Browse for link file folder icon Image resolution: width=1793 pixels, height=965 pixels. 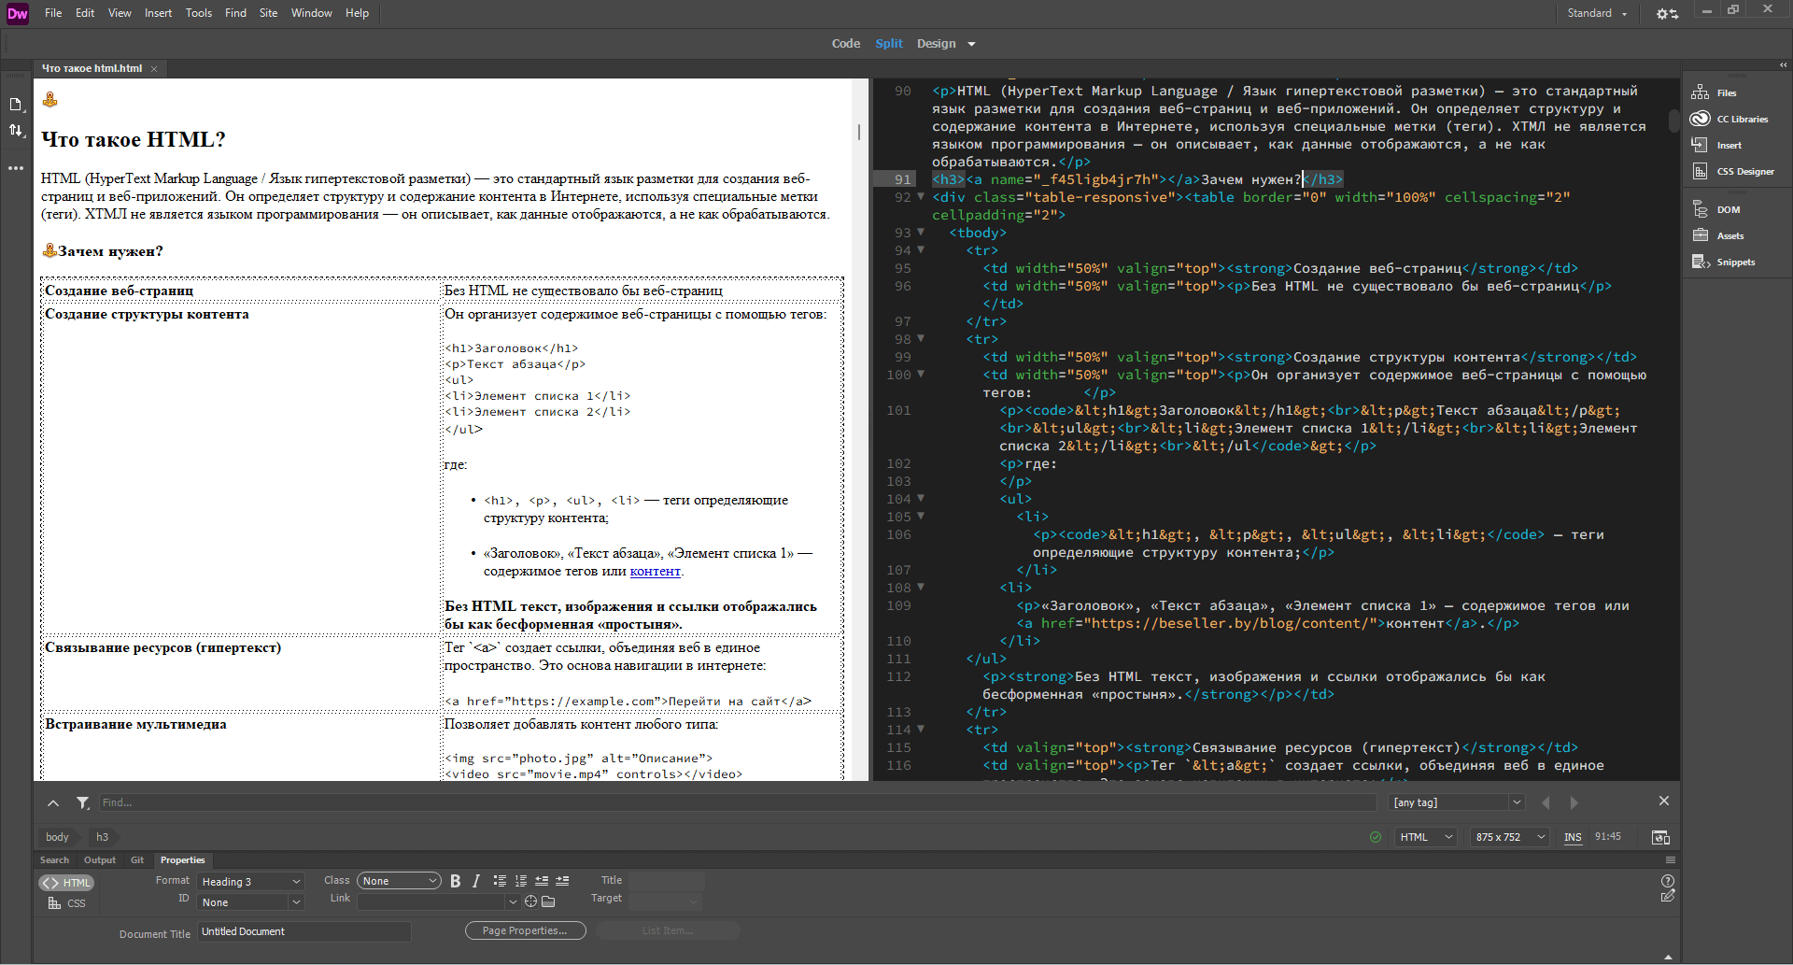[x=548, y=901]
